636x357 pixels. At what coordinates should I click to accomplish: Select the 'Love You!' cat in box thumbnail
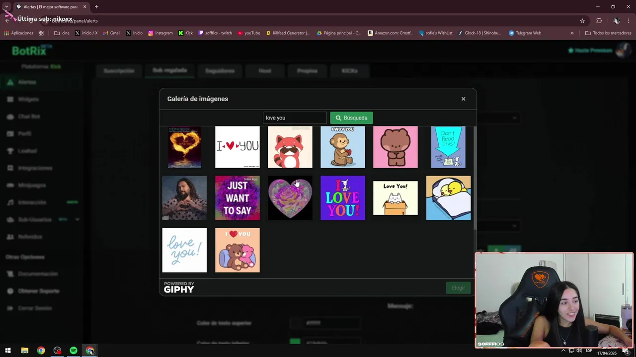(396, 198)
